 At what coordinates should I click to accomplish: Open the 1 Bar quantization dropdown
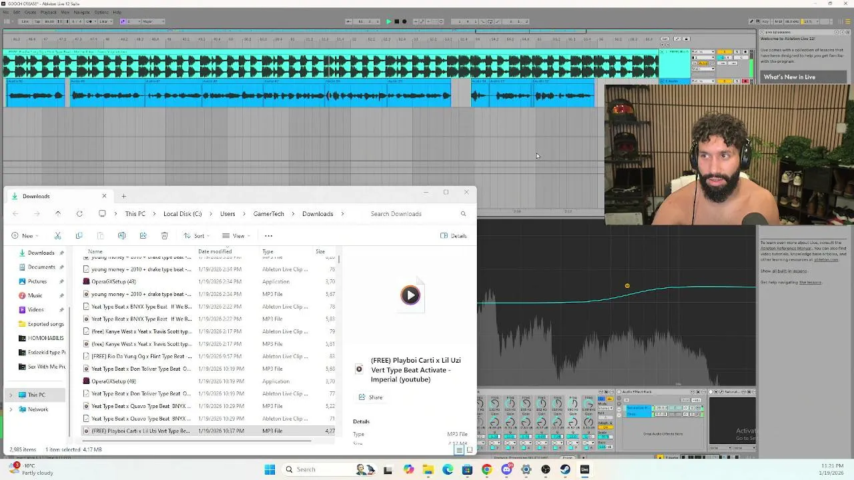105,21
